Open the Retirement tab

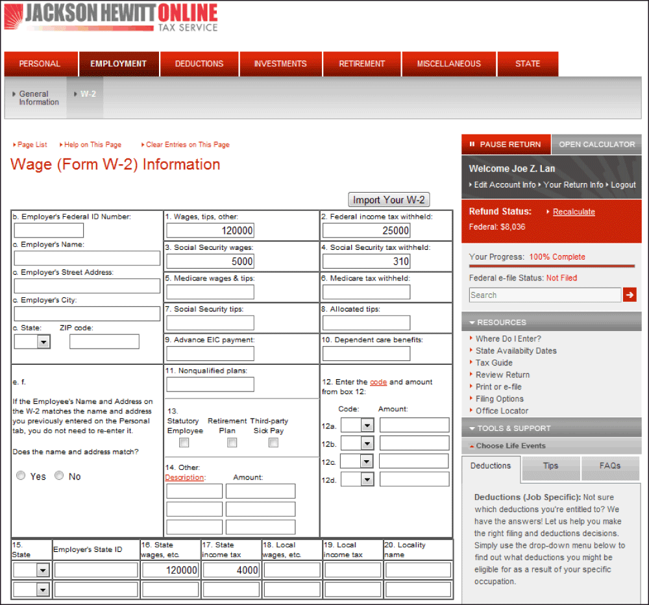(361, 64)
